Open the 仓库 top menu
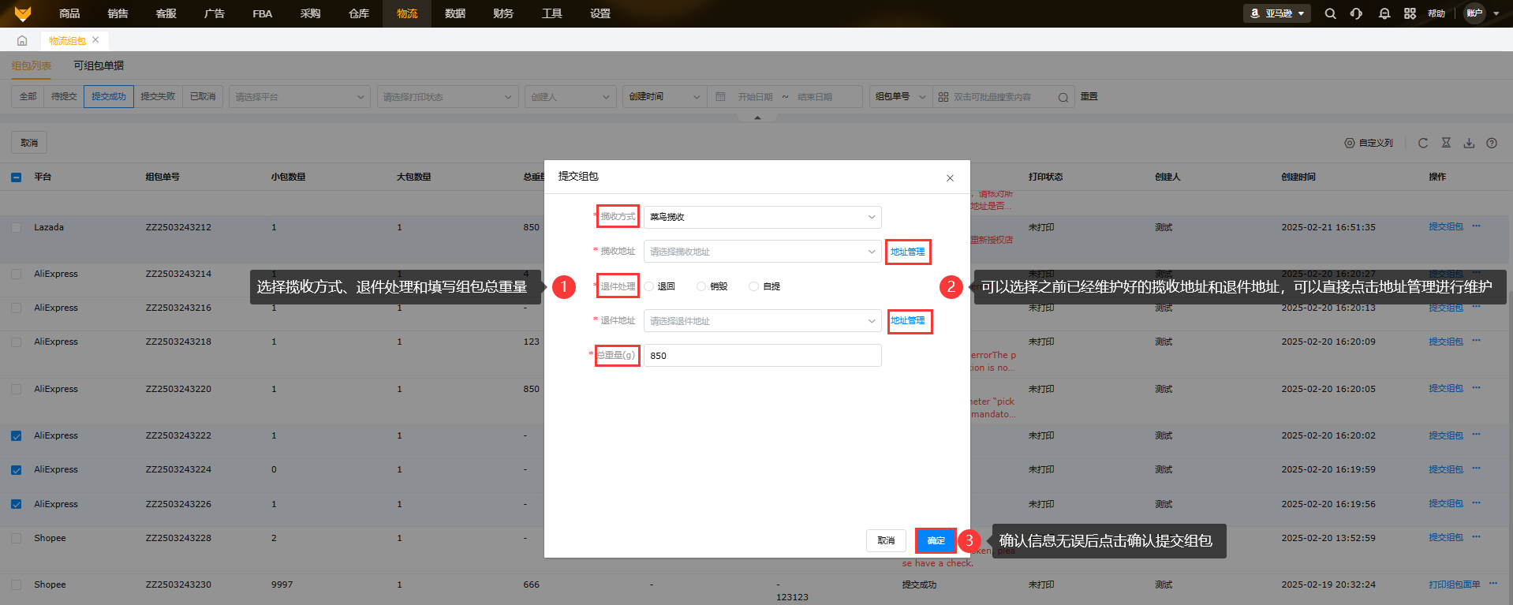 point(359,13)
